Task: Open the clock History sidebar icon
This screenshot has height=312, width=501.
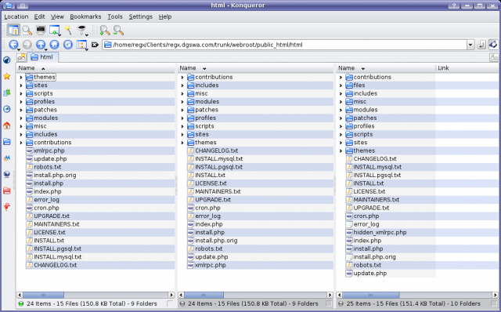Action: click(7, 109)
